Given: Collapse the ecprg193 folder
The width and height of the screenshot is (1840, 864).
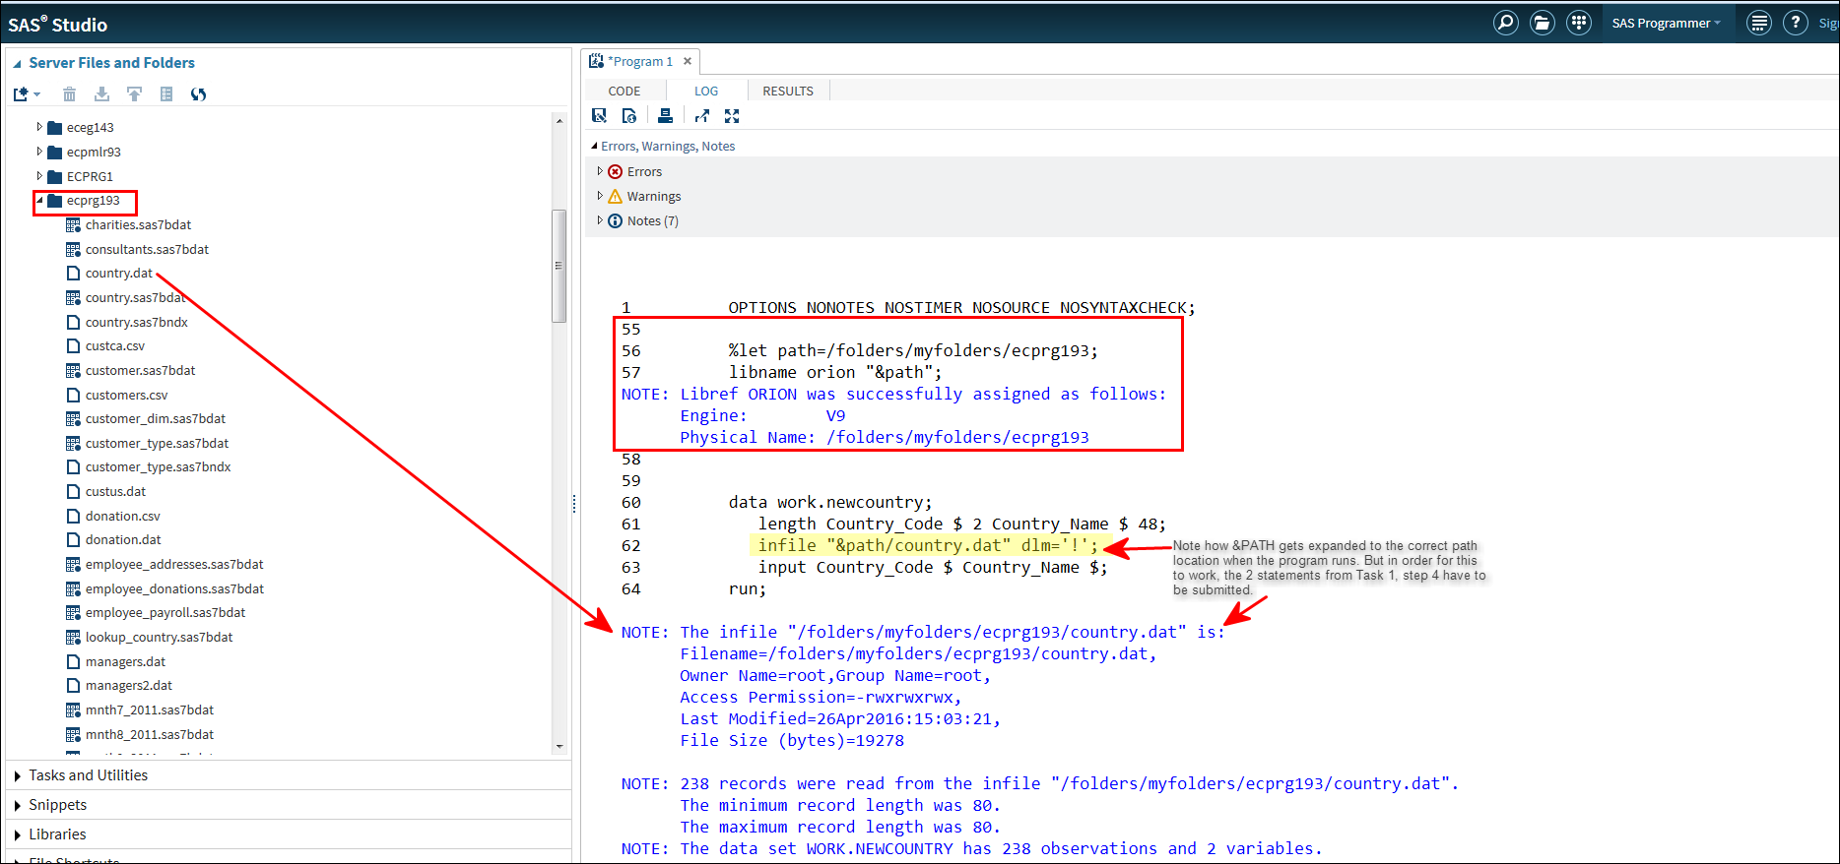Looking at the screenshot, I should point(39,201).
